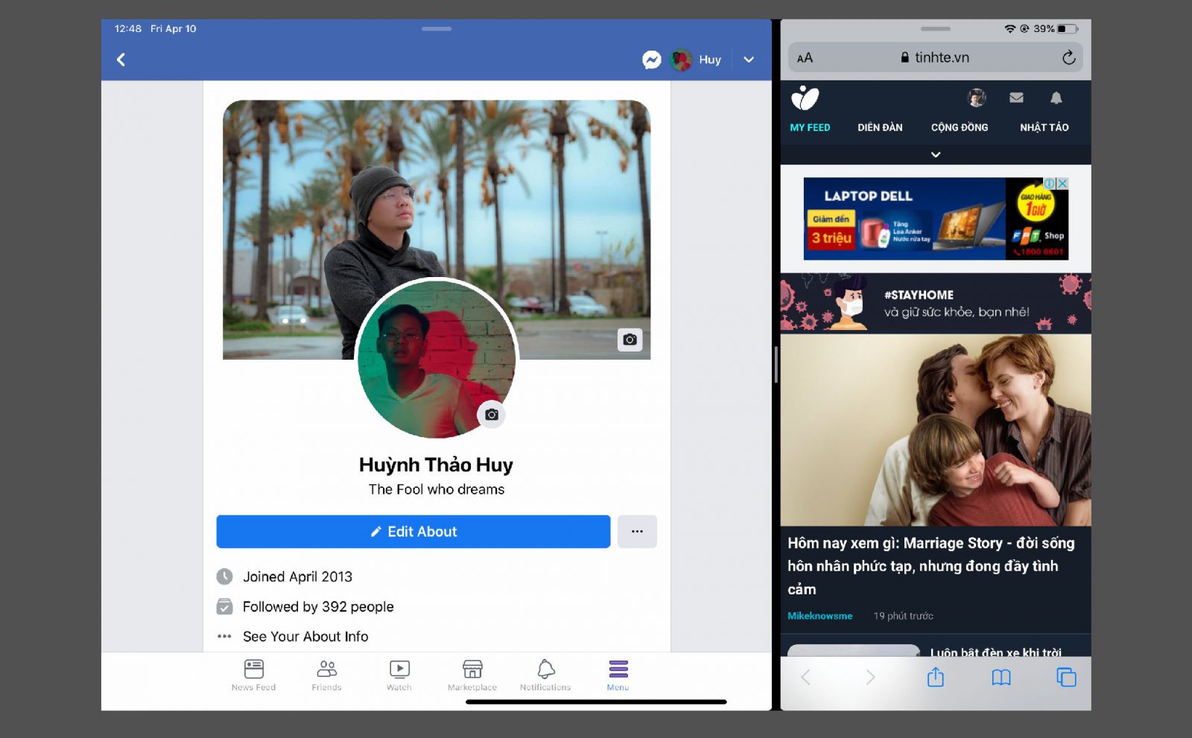Click the Edit About button
Viewport: 1192px width, 738px height.
tap(413, 532)
